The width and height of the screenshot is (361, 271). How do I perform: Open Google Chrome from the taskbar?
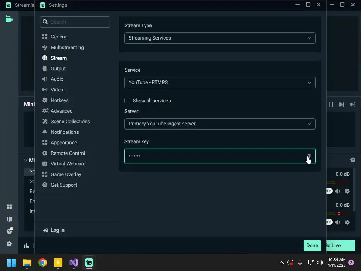pyautogui.click(x=43, y=263)
